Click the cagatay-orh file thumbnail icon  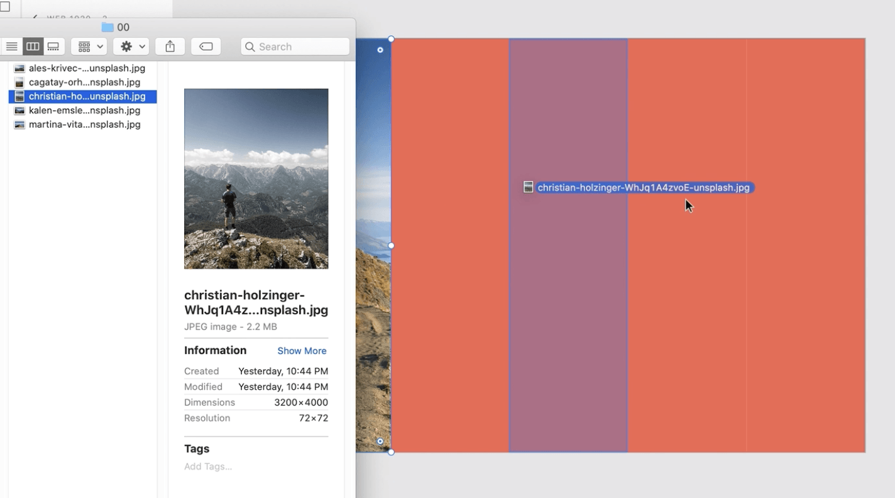point(19,82)
